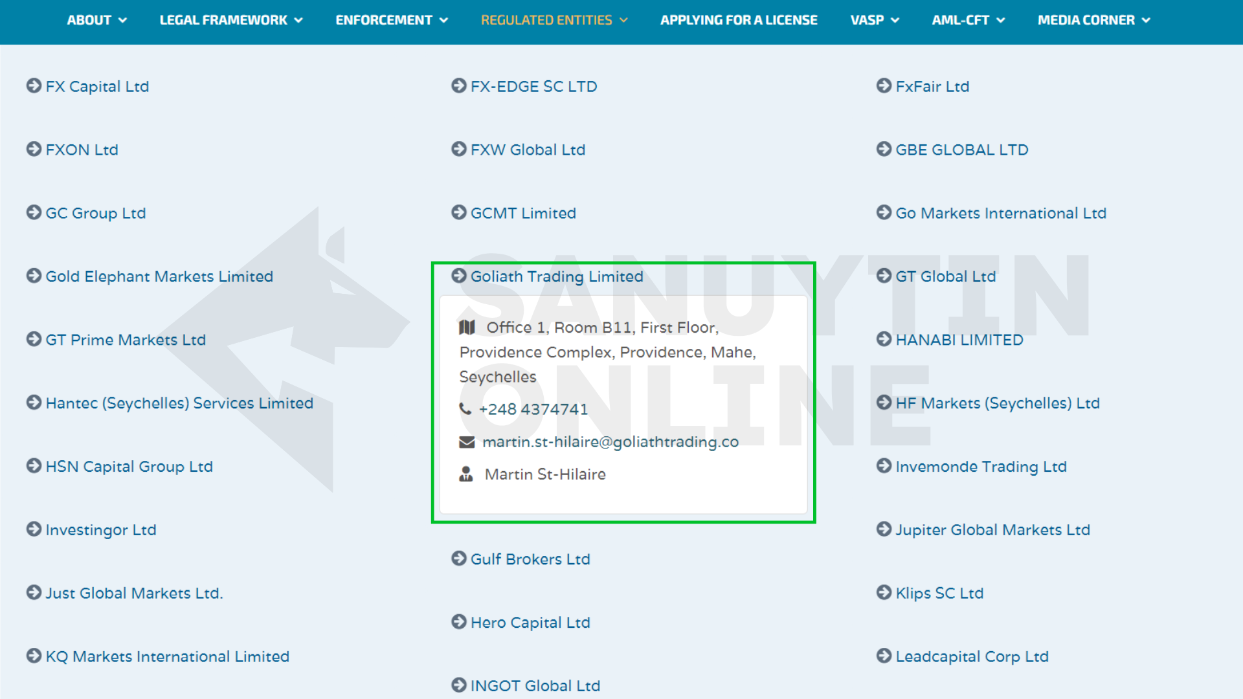
Task: Click arrow icon beside HSN Capital Group Ltd
Action: tap(34, 466)
